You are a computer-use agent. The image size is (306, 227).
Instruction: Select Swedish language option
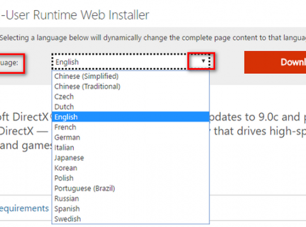(x=131, y=219)
